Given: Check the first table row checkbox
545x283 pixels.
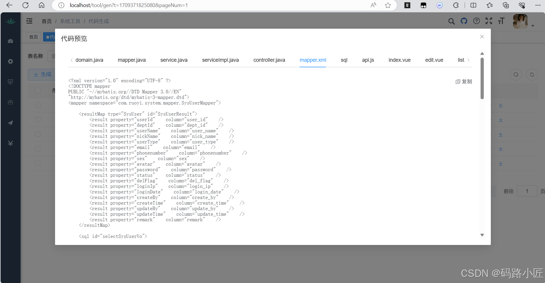Looking at the screenshot, I should tap(37, 105).
